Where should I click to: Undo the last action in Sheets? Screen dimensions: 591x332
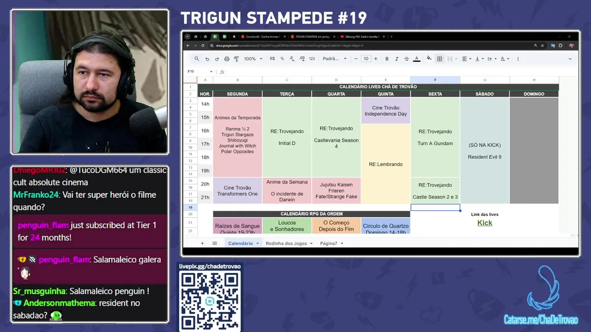click(207, 59)
